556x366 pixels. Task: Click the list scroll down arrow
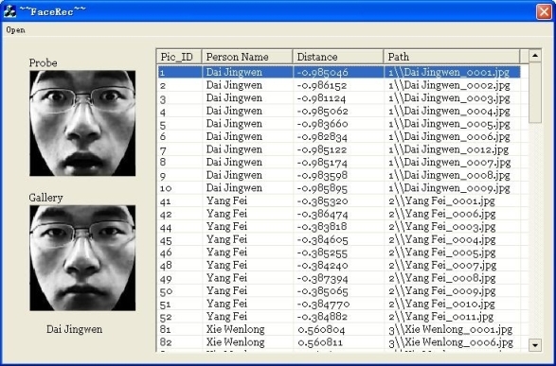click(535, 344)
